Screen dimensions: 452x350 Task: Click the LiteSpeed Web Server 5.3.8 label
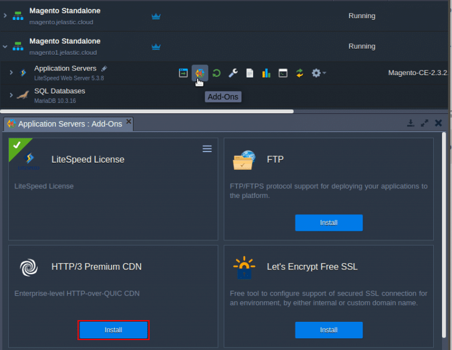click(x=69, y=78)
